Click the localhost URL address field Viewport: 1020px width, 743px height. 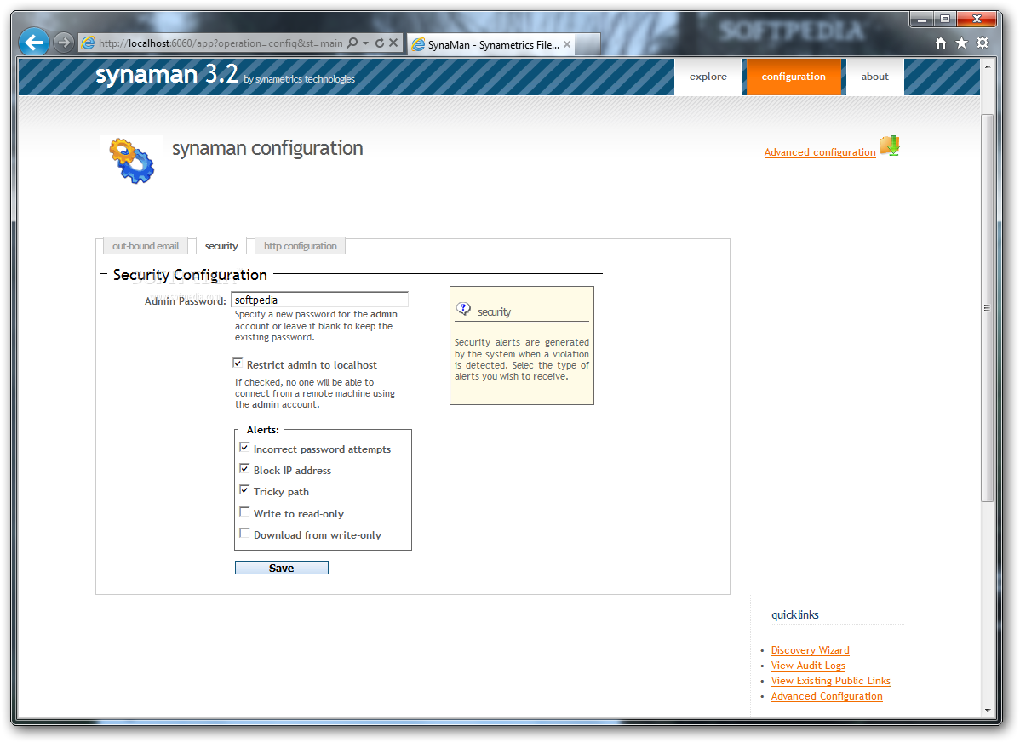tap(221, 43)
